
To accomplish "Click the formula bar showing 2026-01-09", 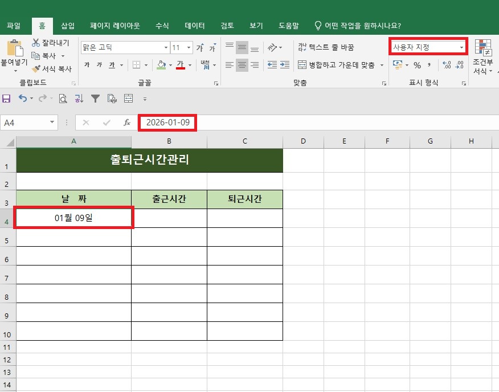I will coord(319,122).
